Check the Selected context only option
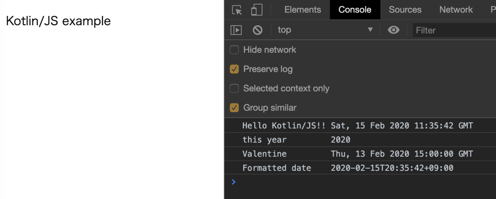The width and height of the screenshot is (496, 199). click(234, 89)
